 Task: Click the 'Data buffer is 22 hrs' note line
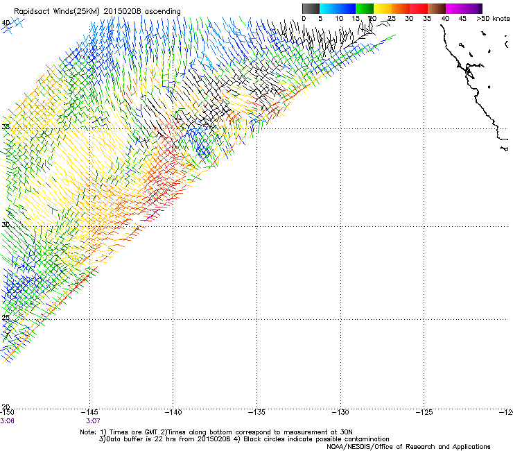244,439
